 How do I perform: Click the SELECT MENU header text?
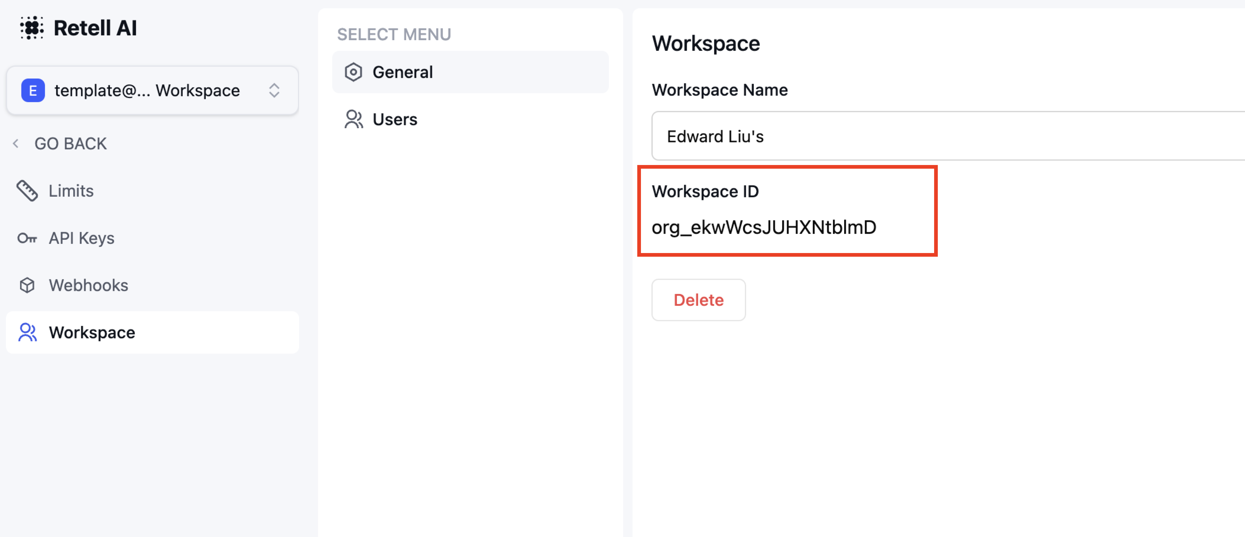click(x=394, y=35)
